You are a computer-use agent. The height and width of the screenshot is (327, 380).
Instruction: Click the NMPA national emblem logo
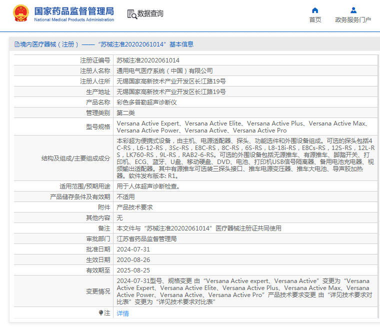(x=21, y=13)
